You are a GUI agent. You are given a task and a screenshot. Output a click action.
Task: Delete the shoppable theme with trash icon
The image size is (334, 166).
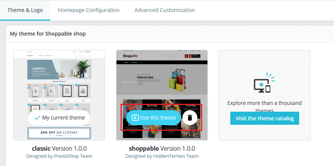pos(190,118)
